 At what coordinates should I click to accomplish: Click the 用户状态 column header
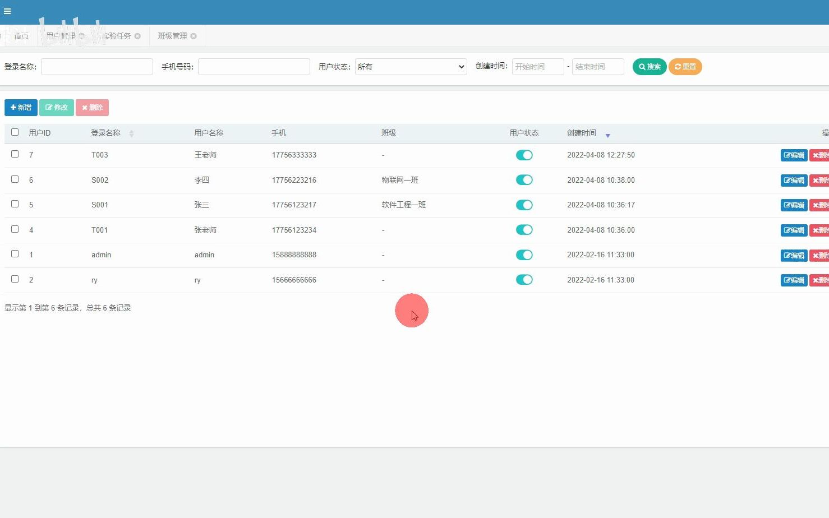(x=524, y=133)
